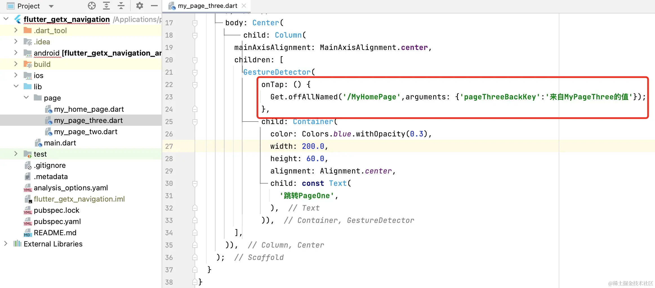Click the my_page_two.dart file icon
Viewport: 655px width, 288px height.
pos(48,132)
